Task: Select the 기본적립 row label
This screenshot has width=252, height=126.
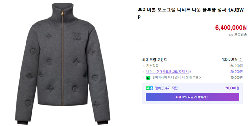Action: [x=152, y=66]
